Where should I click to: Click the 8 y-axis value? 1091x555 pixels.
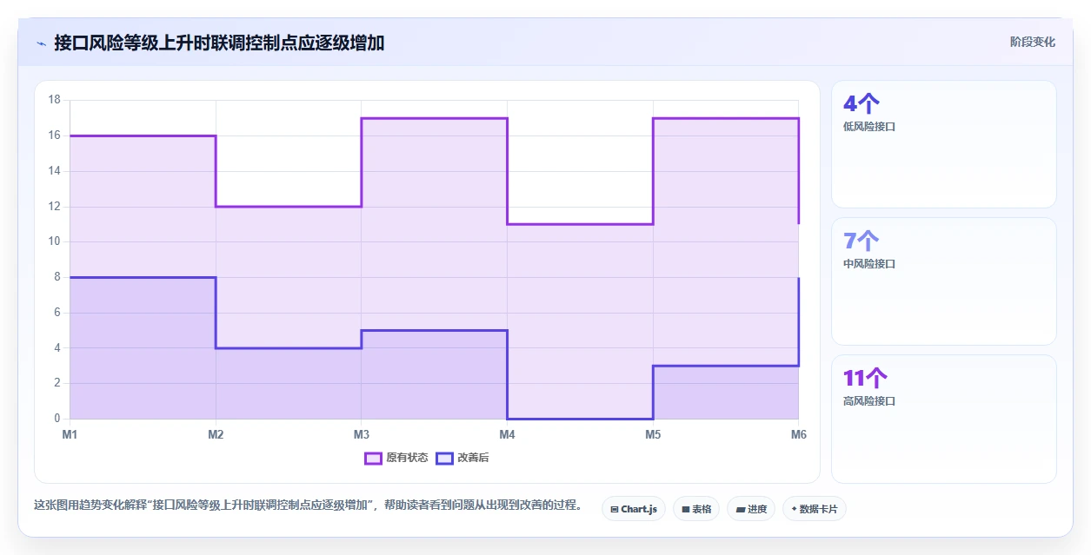pos(57,277)
